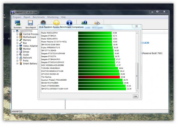Viewport: 179px width, 124px height.
Task: Maximize the HWiNFO32 main window
Action: pyautogui.click(x=157, y=12)
